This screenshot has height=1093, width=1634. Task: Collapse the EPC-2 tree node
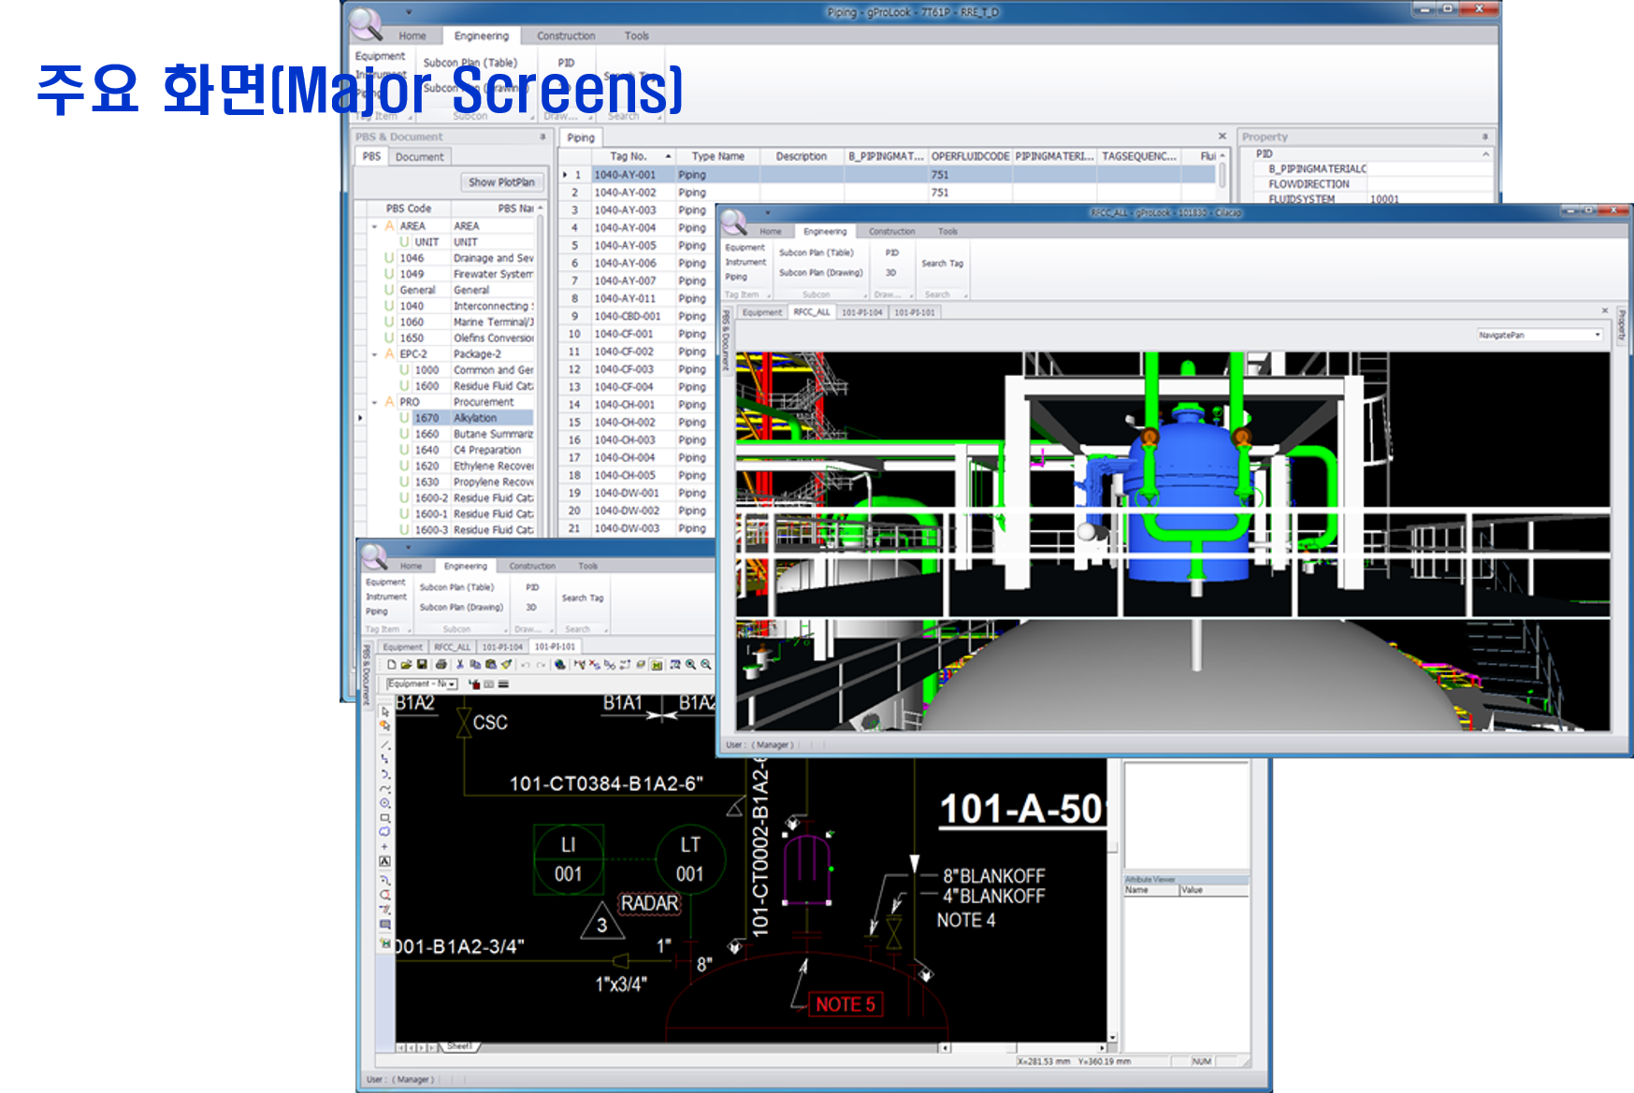coord(375,354)
